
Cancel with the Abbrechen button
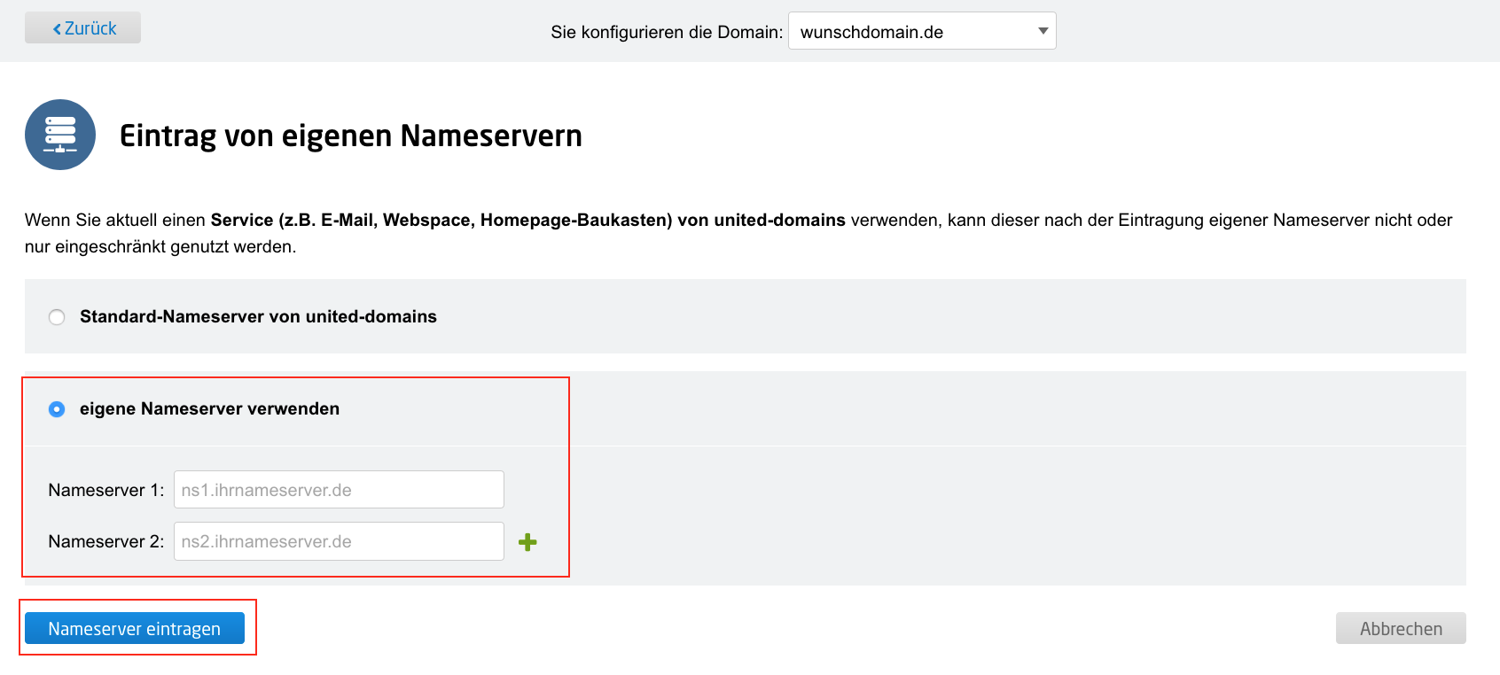pos(1401,629)
